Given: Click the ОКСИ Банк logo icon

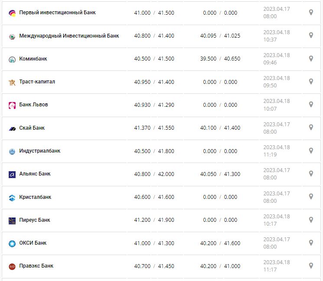Looking at the screenshot, I should point(12,243).
